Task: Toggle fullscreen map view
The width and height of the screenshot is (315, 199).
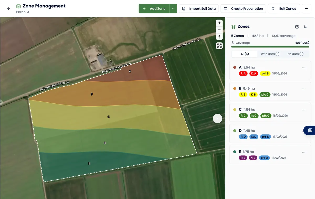Action: pos(219,46)
